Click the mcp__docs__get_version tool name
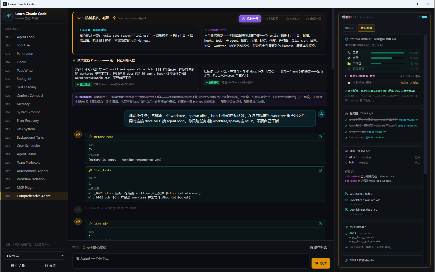The image size is (435, 272). 365,241
